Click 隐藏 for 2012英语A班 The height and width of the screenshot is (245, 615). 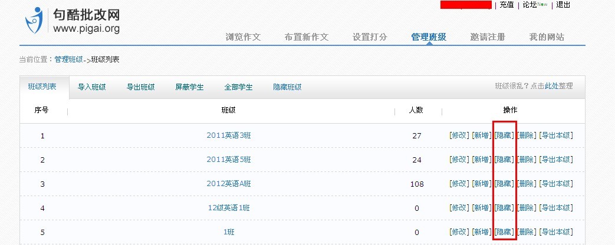coord(504,183)
